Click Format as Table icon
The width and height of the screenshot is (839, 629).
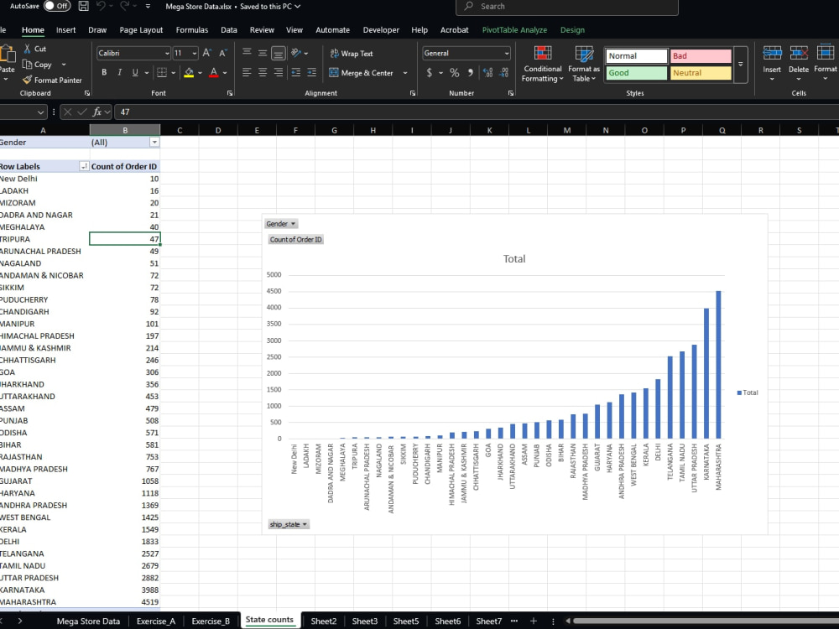[x=584, y=65]
